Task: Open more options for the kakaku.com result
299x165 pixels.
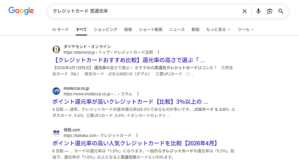Action: 137,135
